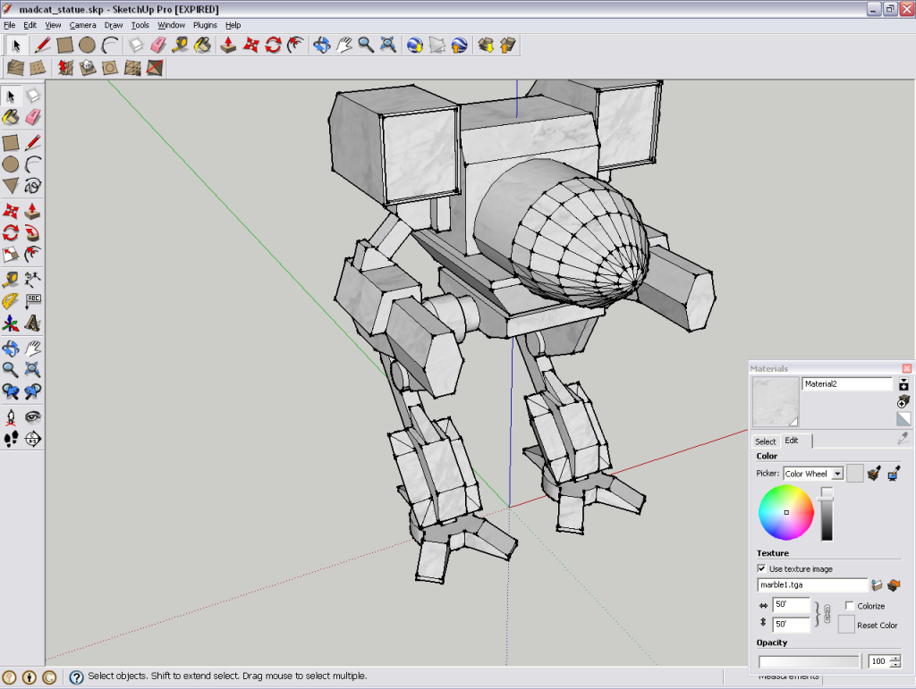Toggle texture aspect ratio lock chain
The height and width of the screenshot is (689, 916).
pyautogui.click(x=827, y=614)
